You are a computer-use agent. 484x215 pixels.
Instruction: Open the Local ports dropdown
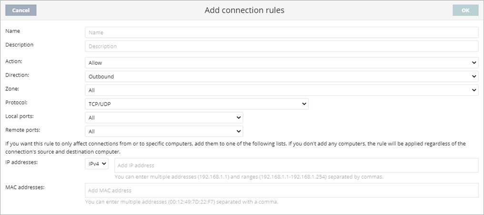163,117
